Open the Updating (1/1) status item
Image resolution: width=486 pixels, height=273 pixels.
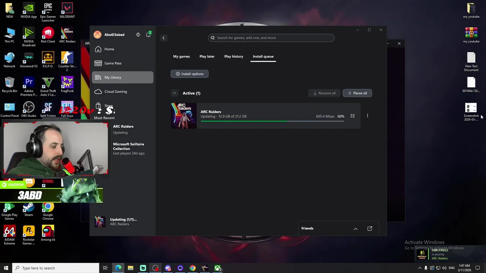(123, 222)
